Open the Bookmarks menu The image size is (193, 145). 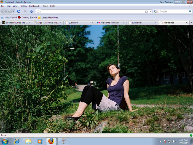[x=35, y=6]
